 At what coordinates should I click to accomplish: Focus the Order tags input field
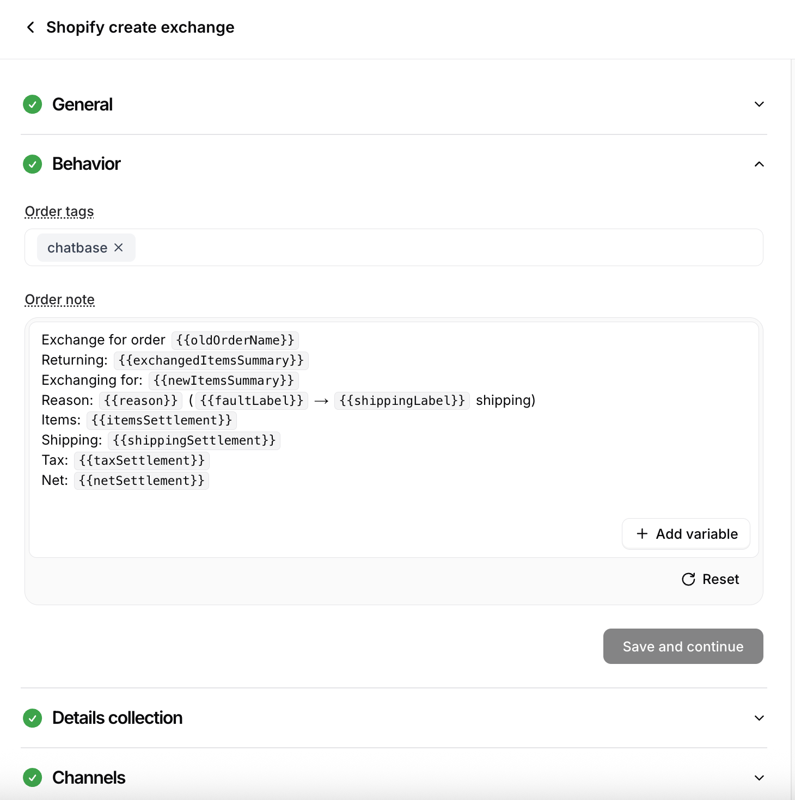pos(394,248)
